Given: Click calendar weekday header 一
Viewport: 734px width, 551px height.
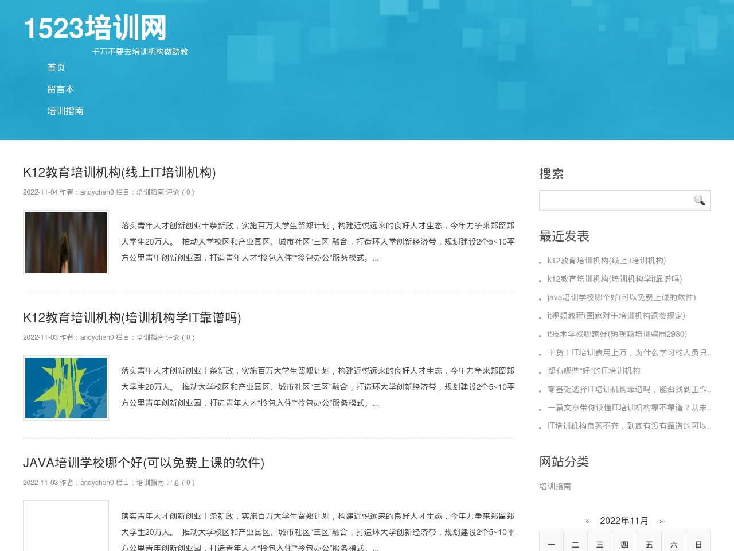Looking at the screenshot, I should [x=551, y=545].
